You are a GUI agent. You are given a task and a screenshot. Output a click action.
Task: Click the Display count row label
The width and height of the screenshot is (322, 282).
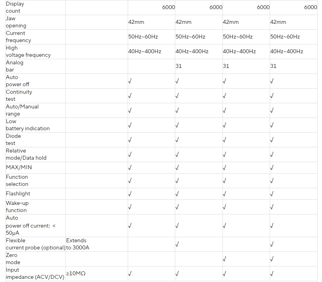pos(15,8)
